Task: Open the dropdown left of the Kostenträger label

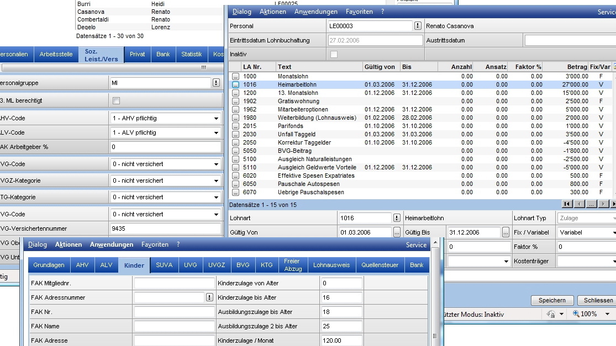Action: coord(506,261)
